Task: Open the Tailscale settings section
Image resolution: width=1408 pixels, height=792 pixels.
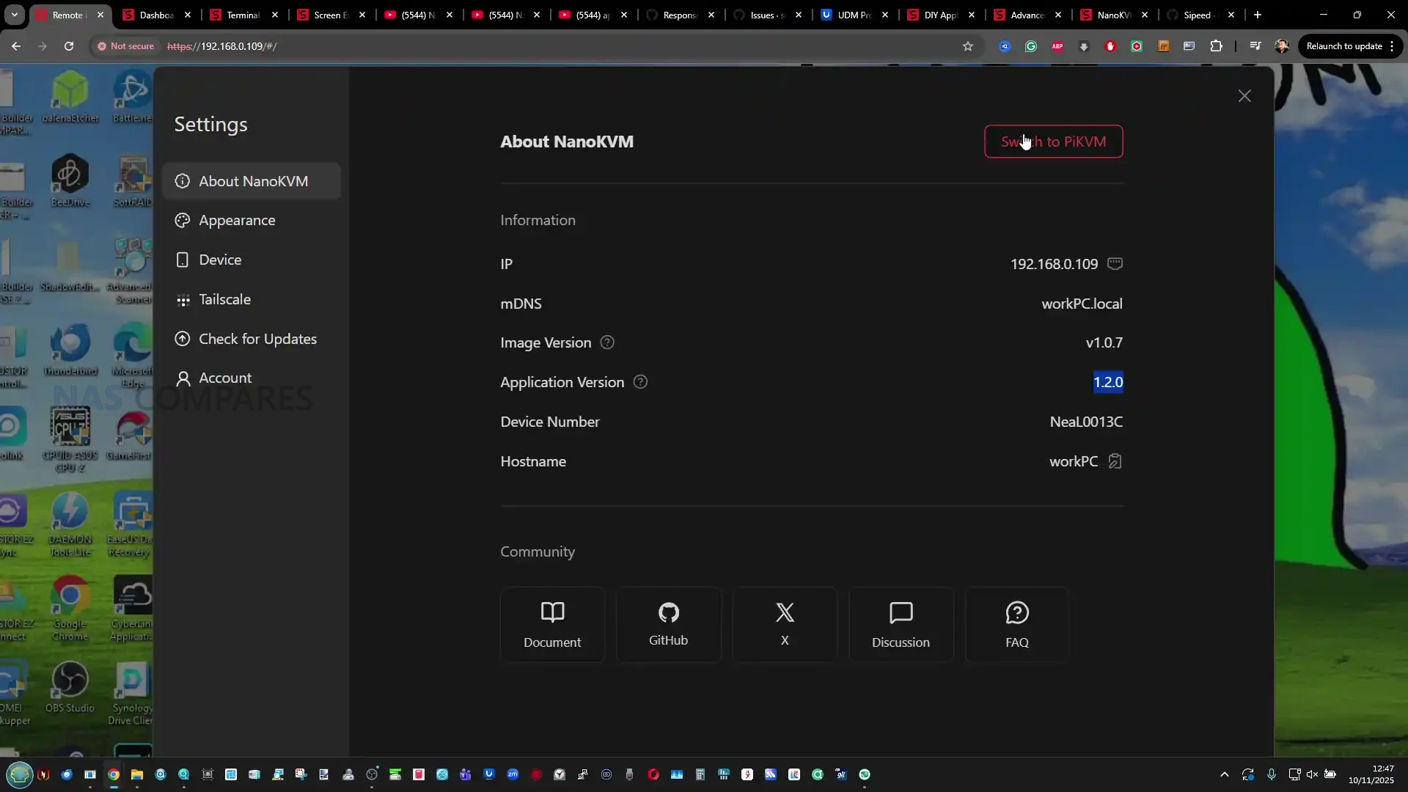Action: (224, 299)
